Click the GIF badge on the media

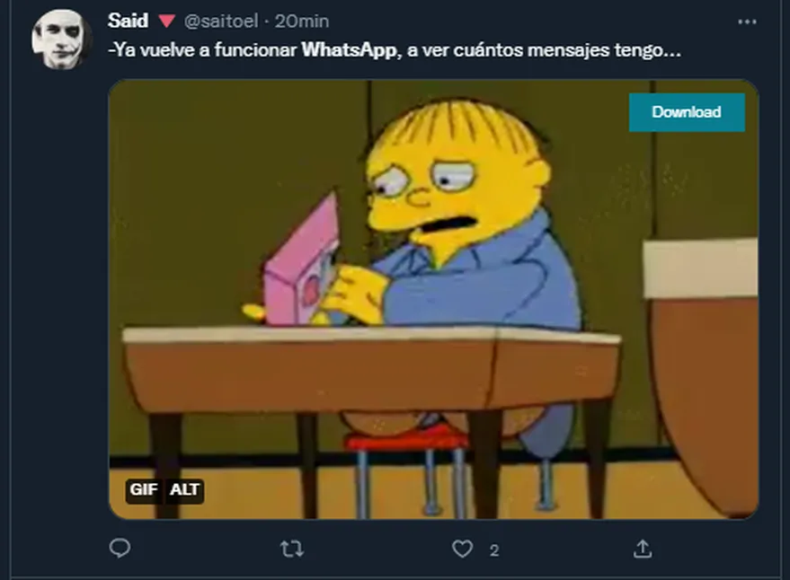click(x=144, y=489)
